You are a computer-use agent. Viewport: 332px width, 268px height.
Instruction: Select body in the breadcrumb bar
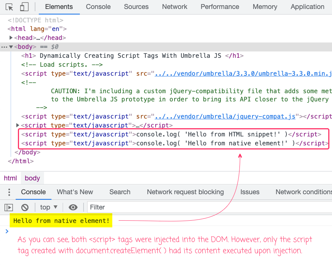pyautogui.click(x=32, y=178)
